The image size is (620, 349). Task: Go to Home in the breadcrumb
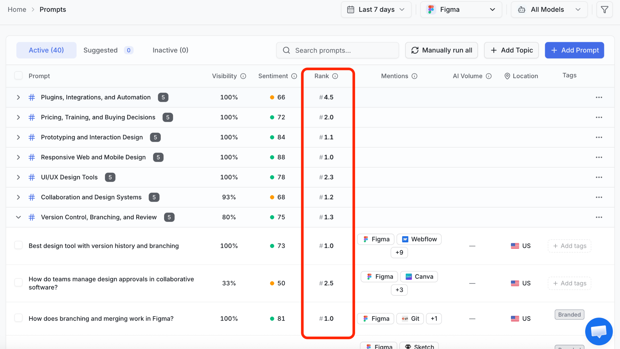(17, 10)
